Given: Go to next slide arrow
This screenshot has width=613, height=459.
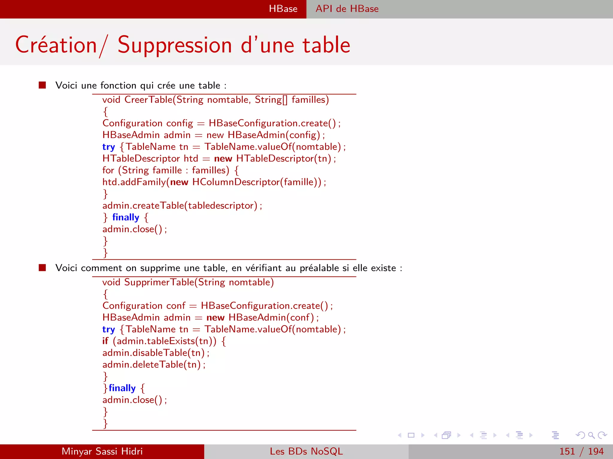Looking at the screenshot, I should coord(423,435).
